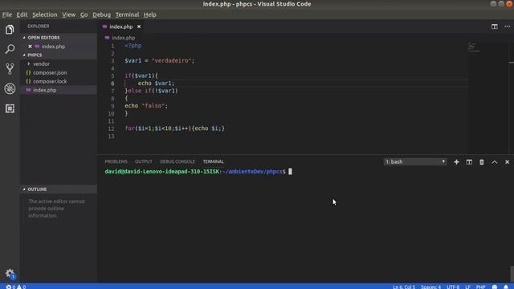The height and width of the screenshot is (289, 514).
Task: Open the Help menu
Action: [x=150, y=14]
